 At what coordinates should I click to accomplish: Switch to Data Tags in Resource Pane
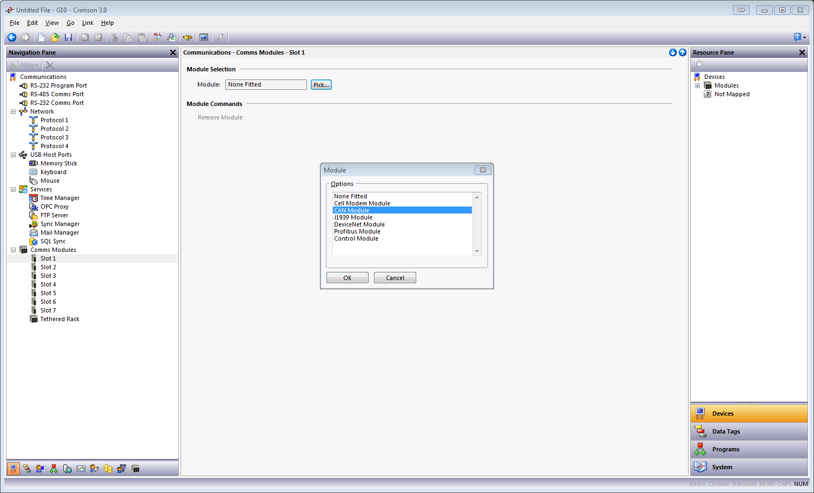click(749, 431)
